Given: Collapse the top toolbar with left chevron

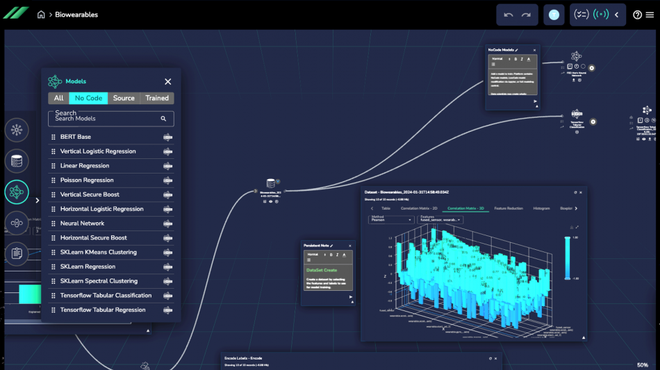Looking at the screenshot, I should pyautogui.click(x=616, y=15).
